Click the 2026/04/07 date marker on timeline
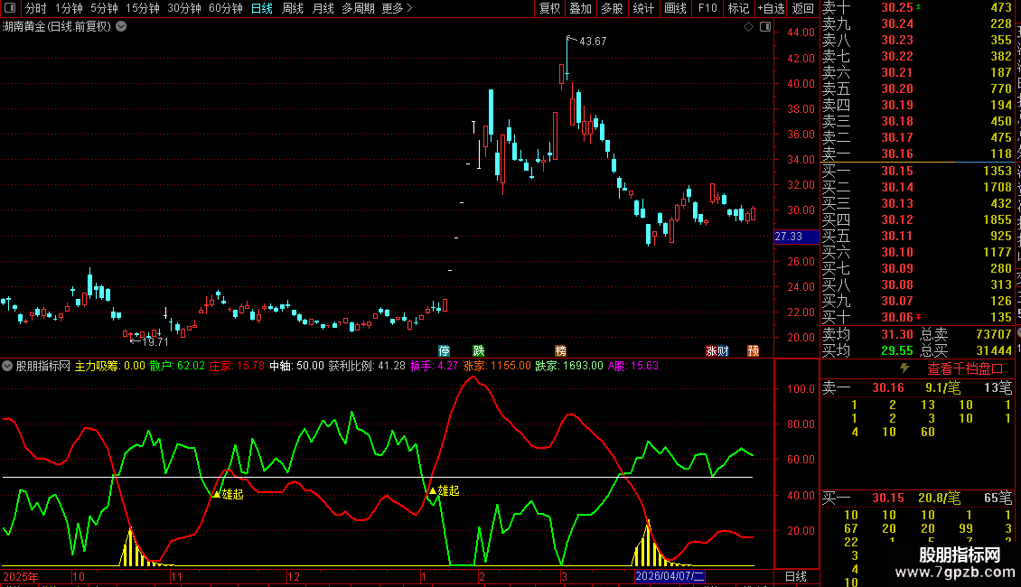 click(669, 576)
